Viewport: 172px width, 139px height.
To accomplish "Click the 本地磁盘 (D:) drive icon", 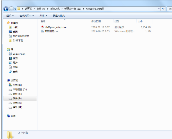I will coord(10,90).
